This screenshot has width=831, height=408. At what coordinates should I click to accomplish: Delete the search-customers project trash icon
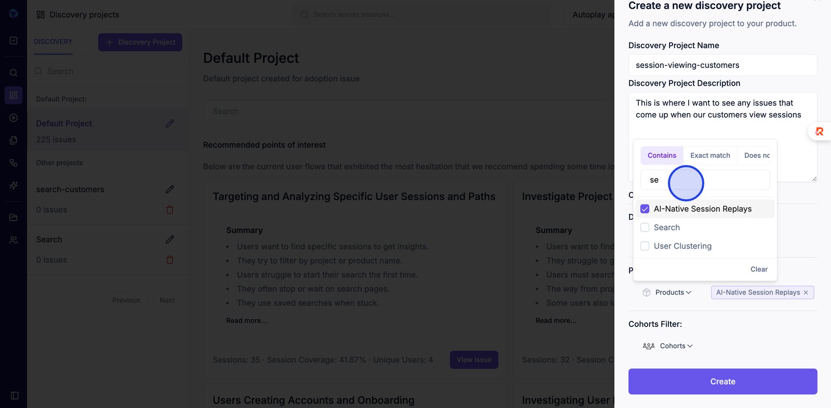pos(170,210)
